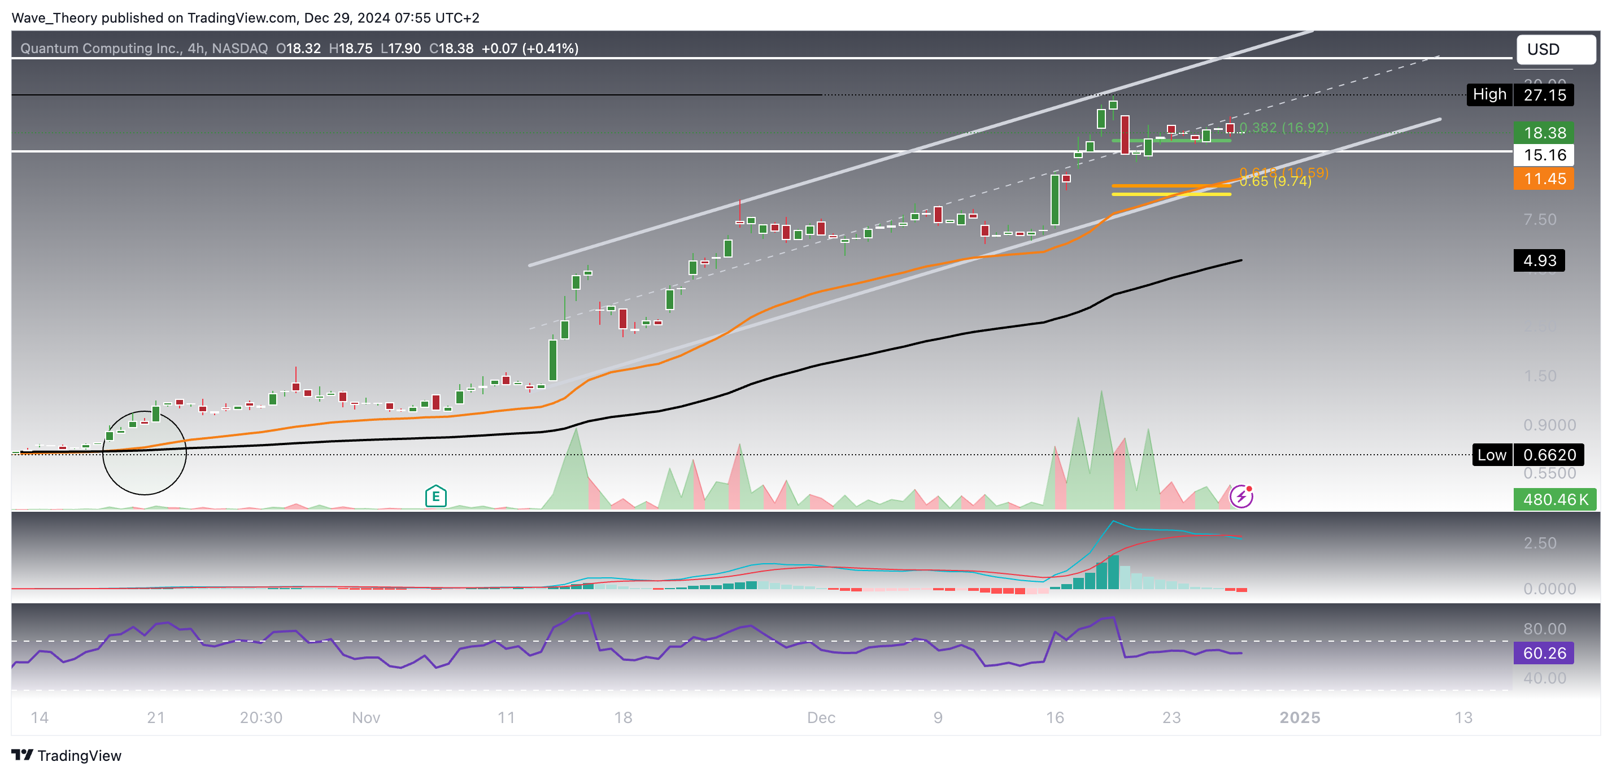This screenshot has width=1612, height=775.
Task: Click the Low 0.6620 price label
Action: 1527,455
